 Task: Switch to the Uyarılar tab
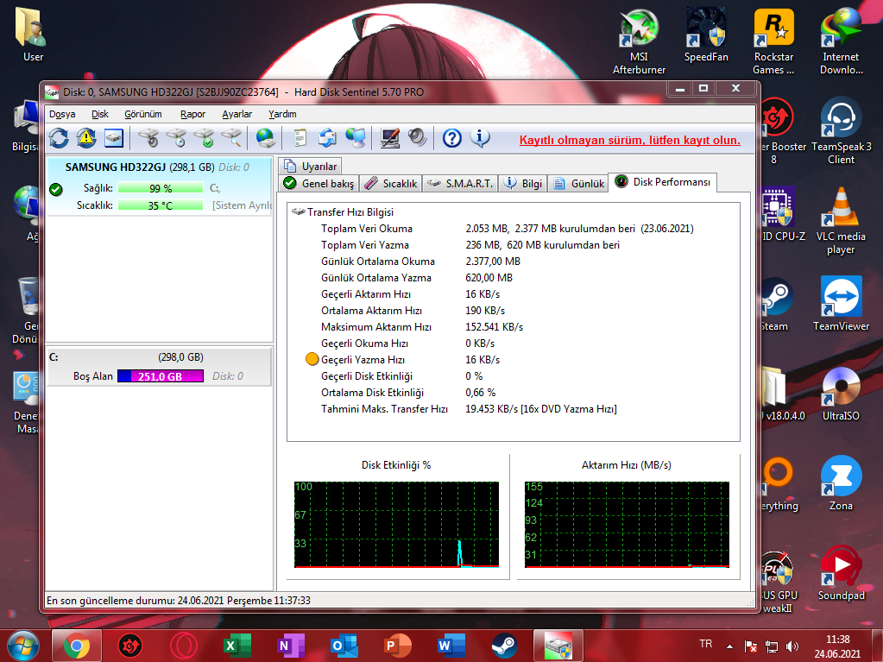[x=310, y=167]
